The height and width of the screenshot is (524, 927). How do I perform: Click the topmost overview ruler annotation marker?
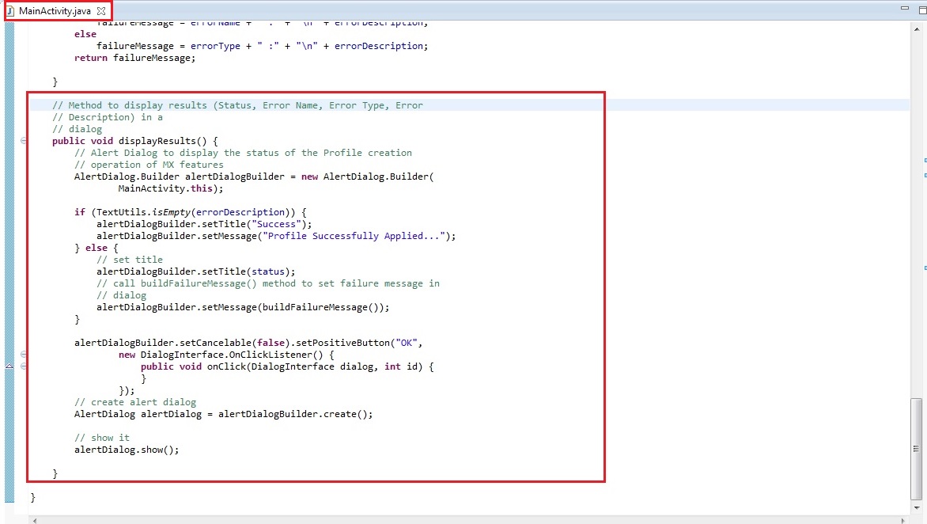pos(924,158)
